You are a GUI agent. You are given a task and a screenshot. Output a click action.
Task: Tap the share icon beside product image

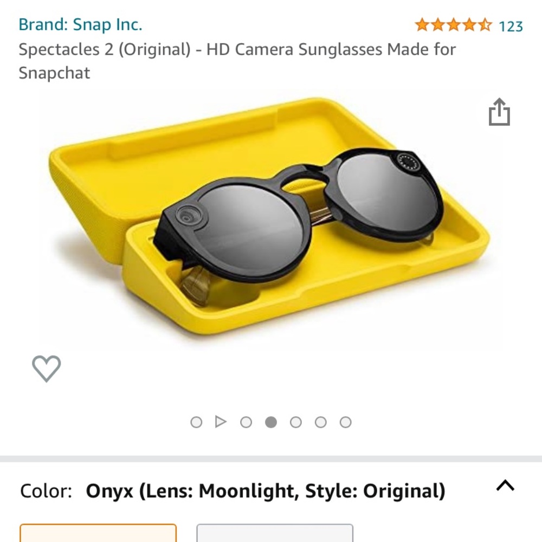499,112
